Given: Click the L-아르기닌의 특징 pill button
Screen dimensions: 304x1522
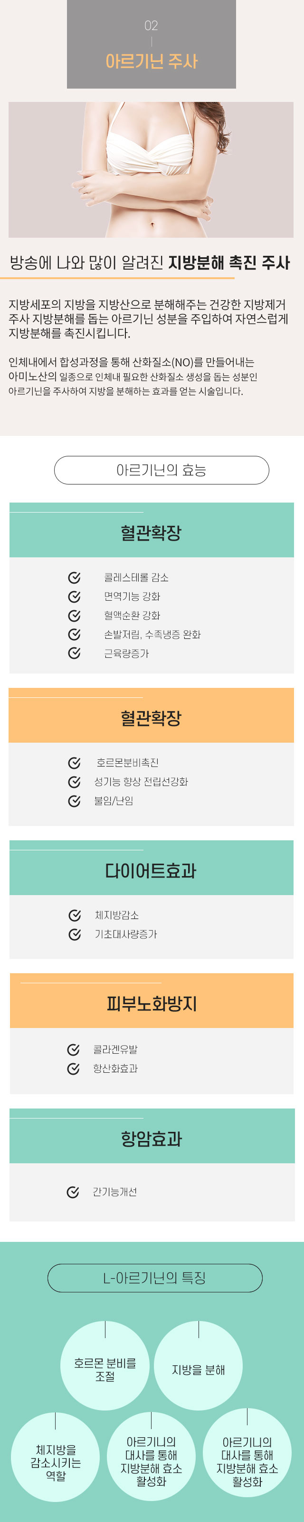Looking at the screenshot, I should 154,1278.
